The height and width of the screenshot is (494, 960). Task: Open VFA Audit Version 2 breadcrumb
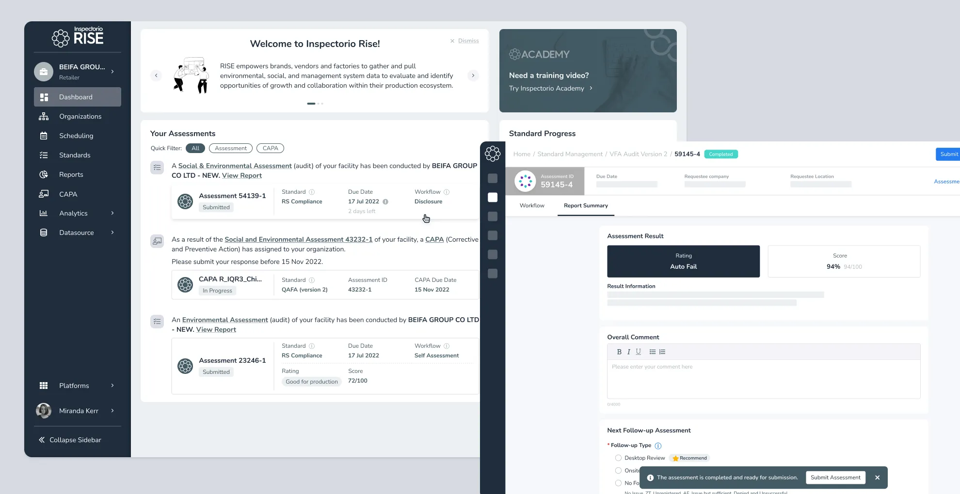tap(638, 154)
